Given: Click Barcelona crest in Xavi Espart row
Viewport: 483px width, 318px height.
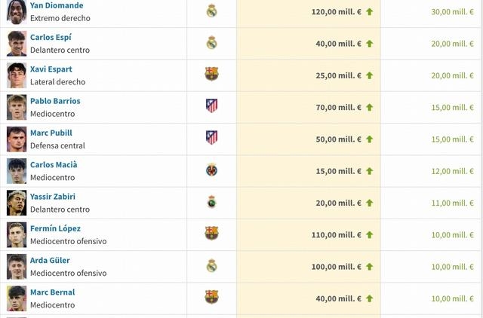Looking at the screenshot, I should (211, 74).
